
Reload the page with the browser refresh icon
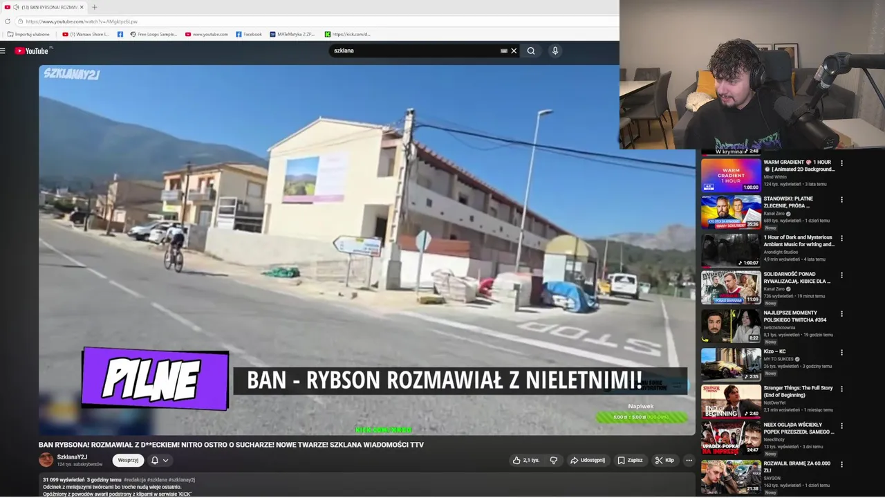pyautogui.click(x=8, y=21)
